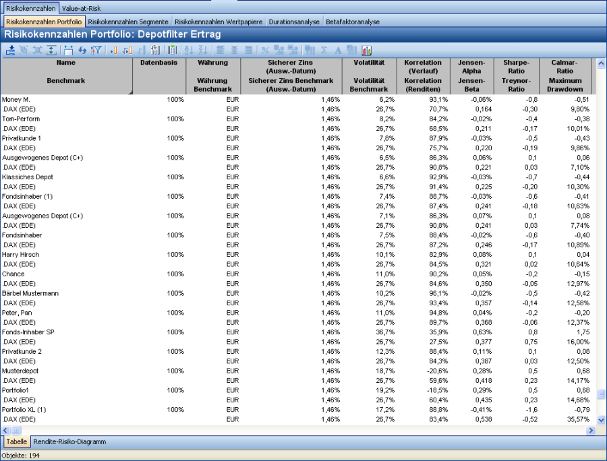Open the filter funnel tool

tap(96, 50)
